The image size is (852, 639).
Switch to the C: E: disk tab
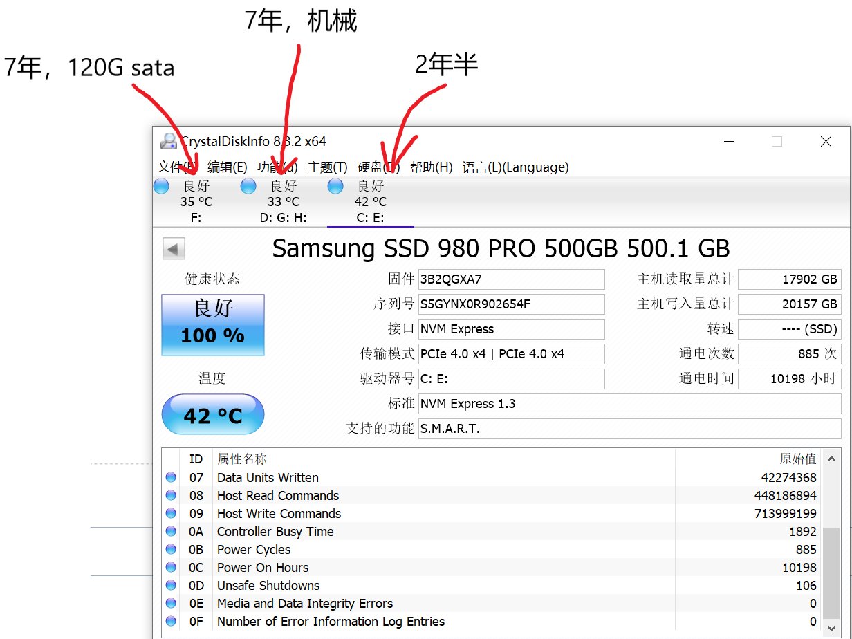371,202
